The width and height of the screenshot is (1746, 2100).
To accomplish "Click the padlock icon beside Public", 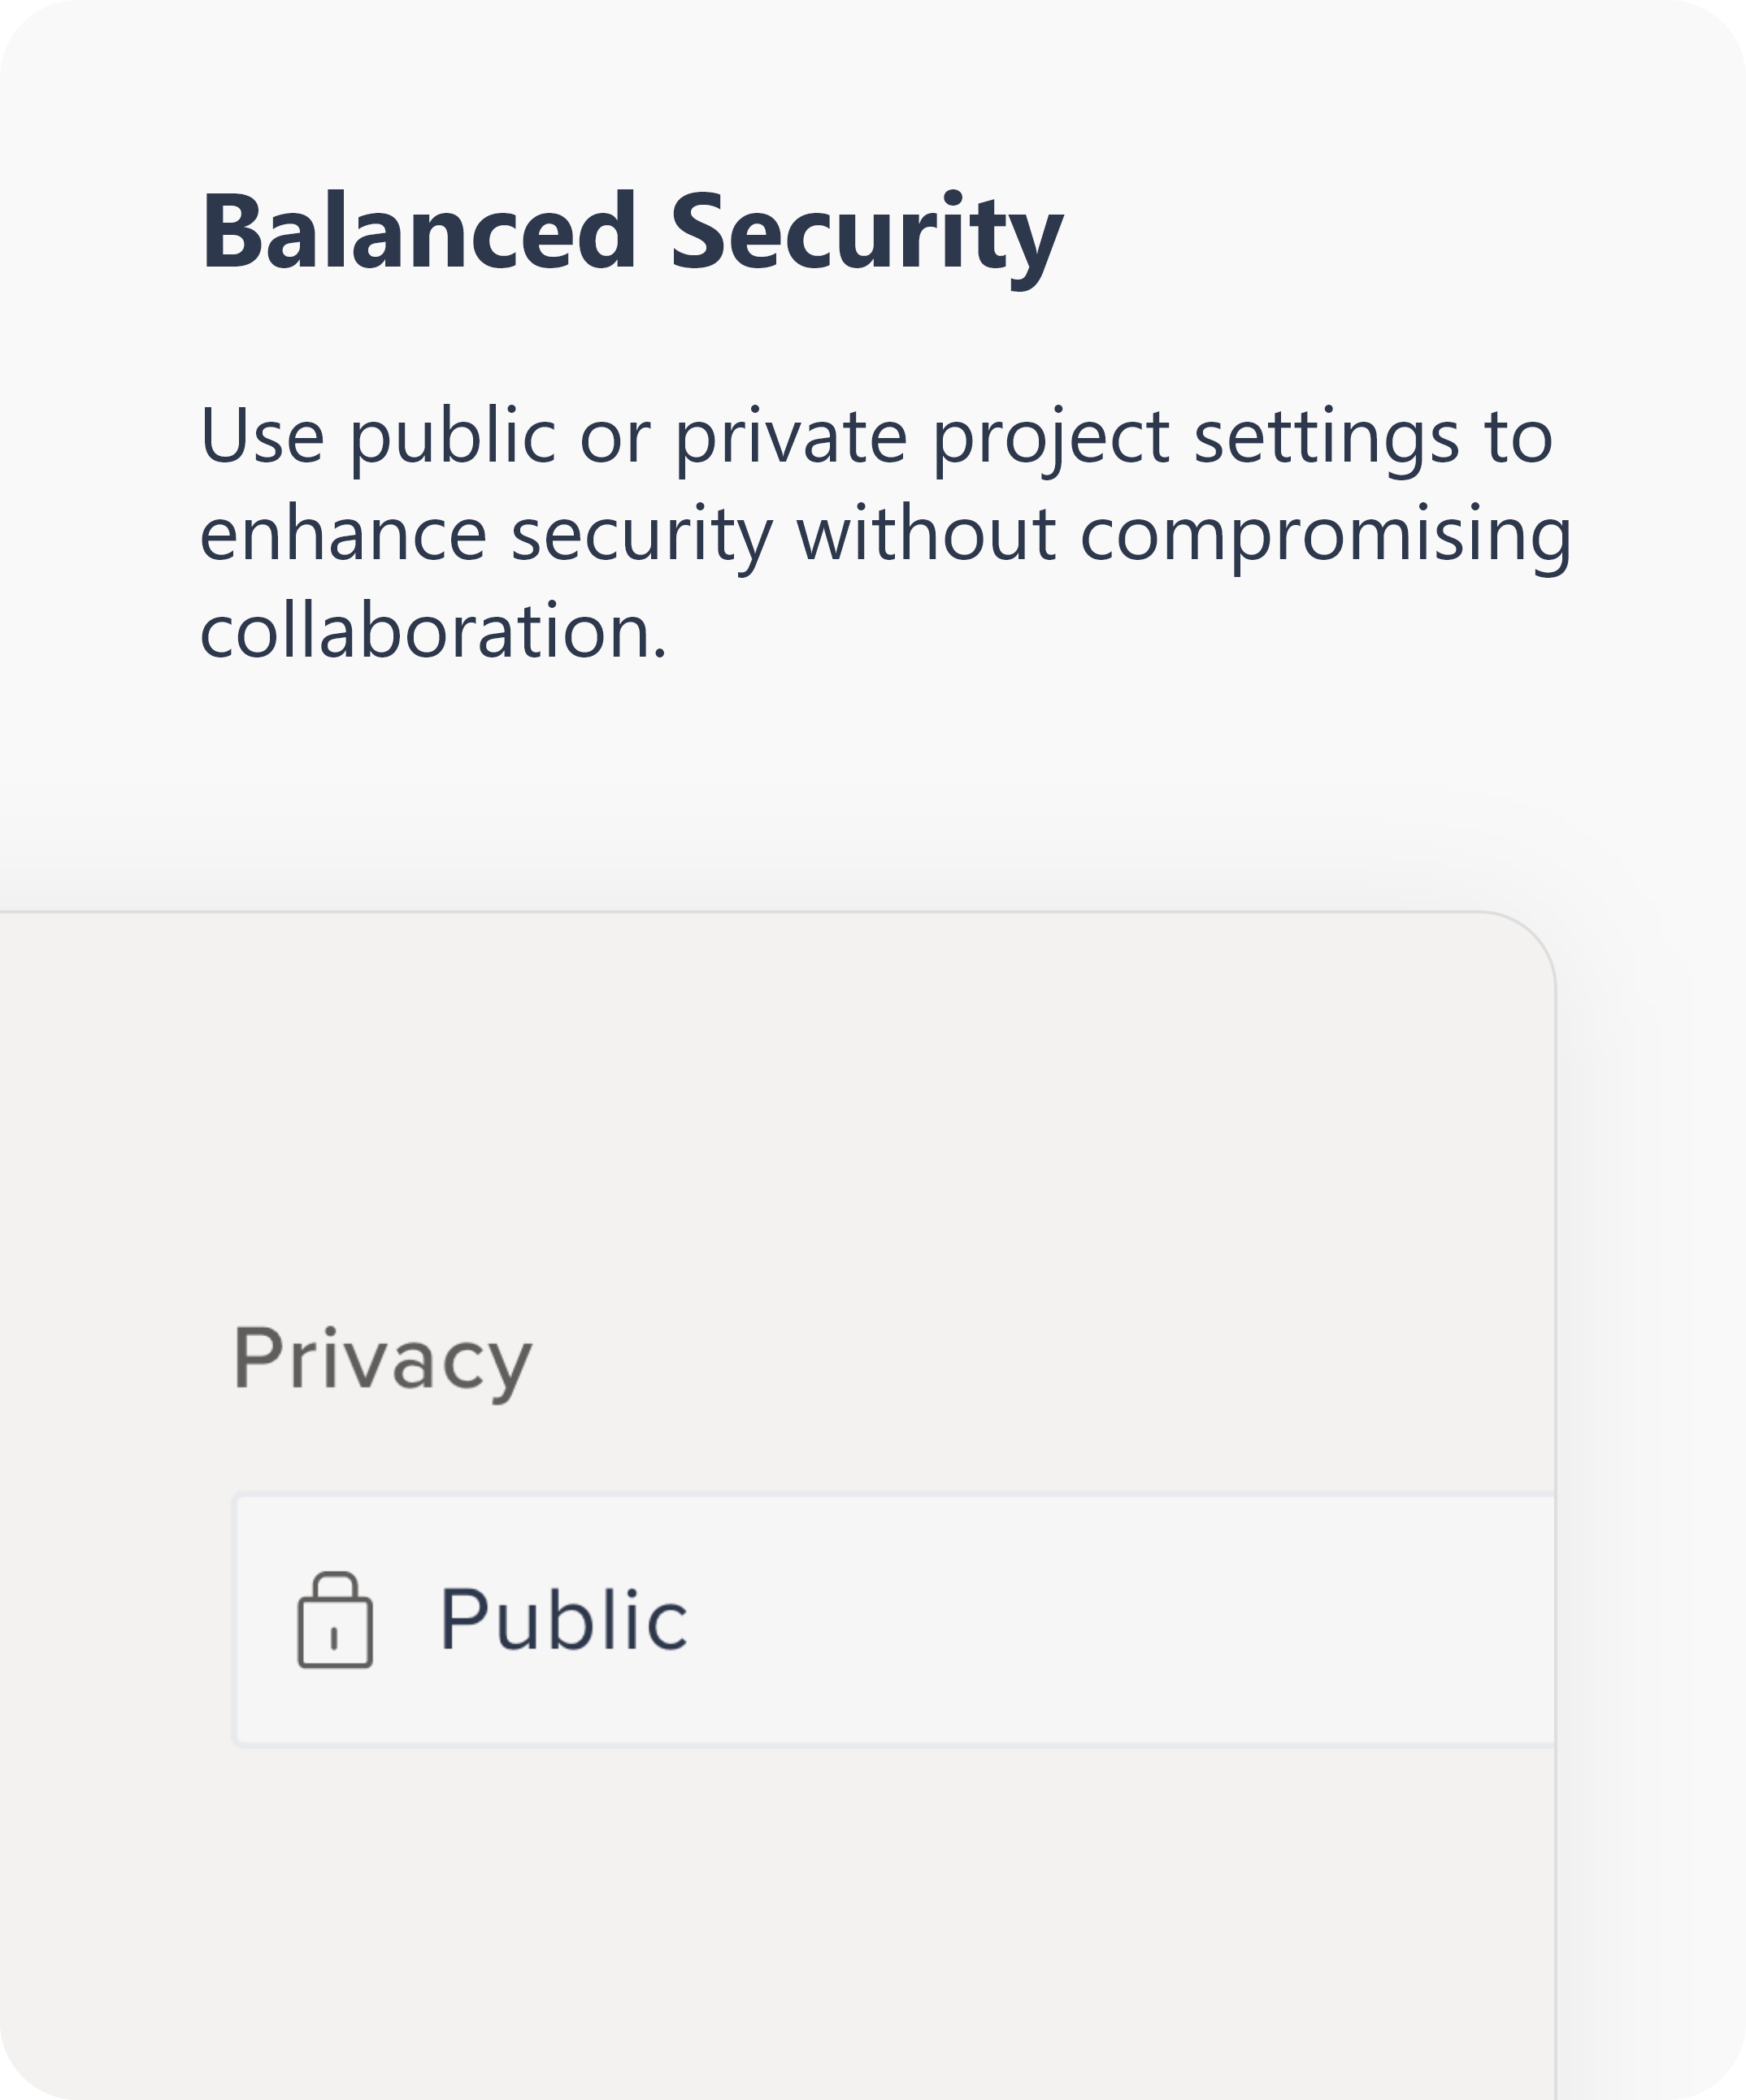I will pyautogui.click(x=335, y=1620).
